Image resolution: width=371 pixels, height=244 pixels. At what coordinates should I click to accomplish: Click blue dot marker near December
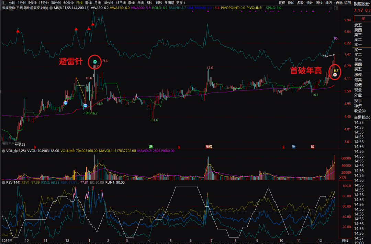[x=66, y=103]
